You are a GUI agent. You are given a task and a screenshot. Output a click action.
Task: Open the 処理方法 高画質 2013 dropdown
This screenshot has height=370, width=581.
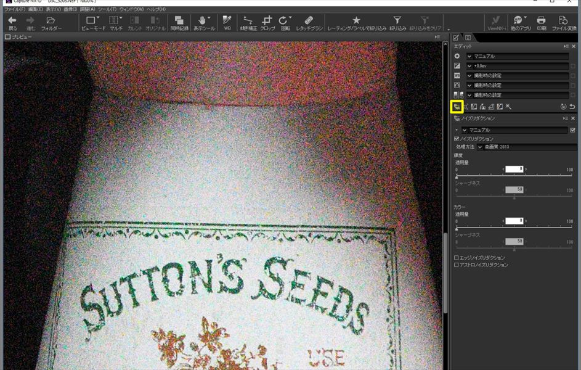526,147
